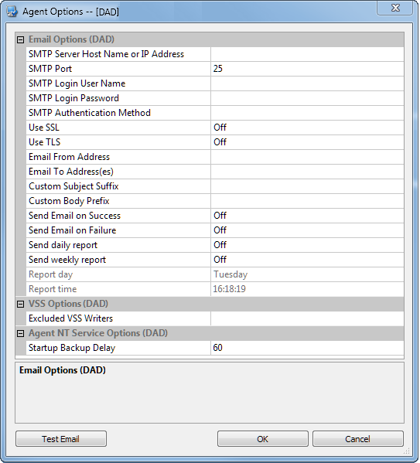This screenshot has height=463, width=420.
Task: Select the Send Email on Success label
Action: (x=74, y=216)
